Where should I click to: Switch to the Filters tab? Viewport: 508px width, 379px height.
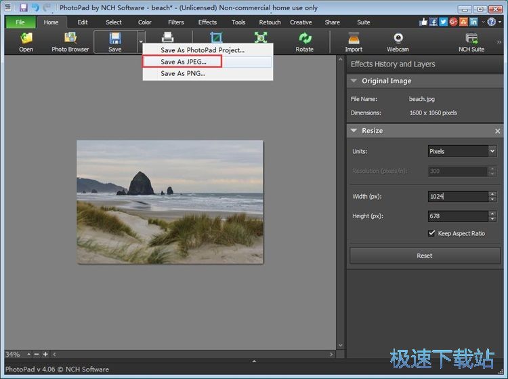[x=176, y=22]
